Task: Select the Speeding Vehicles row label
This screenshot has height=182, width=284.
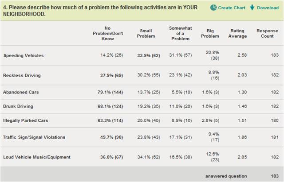Action: click(24, 55)
